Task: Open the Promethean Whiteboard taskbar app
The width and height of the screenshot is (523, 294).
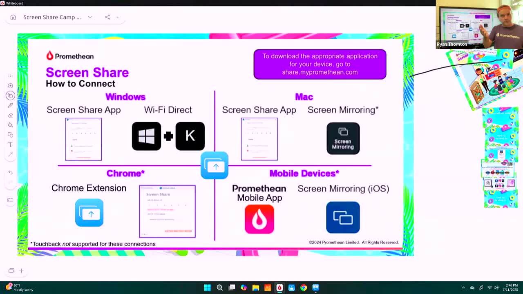Action: 279,287
